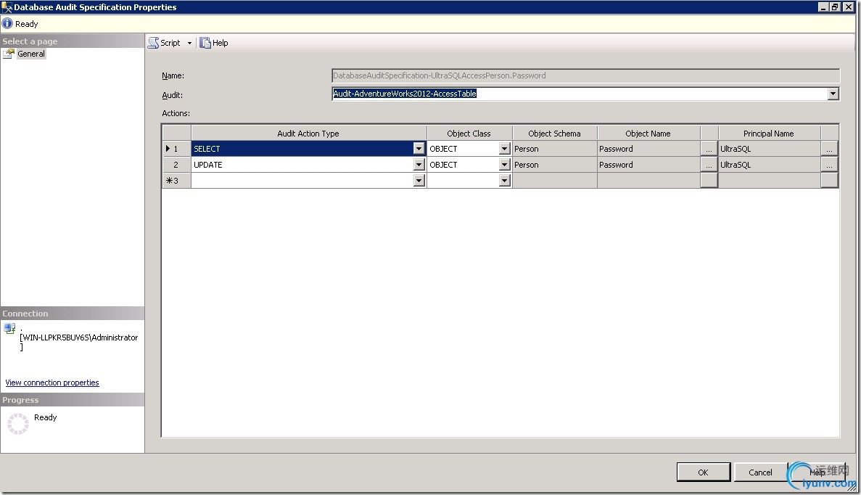Click UltraSQL principal in row 2

pyautogui.click(x=769, y=165)
